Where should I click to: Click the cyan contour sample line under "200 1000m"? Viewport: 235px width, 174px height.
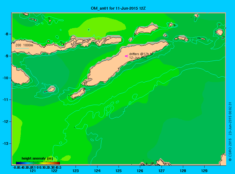[22, 48]
